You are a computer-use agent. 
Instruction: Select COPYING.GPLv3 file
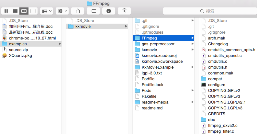(x=229, y=96)
